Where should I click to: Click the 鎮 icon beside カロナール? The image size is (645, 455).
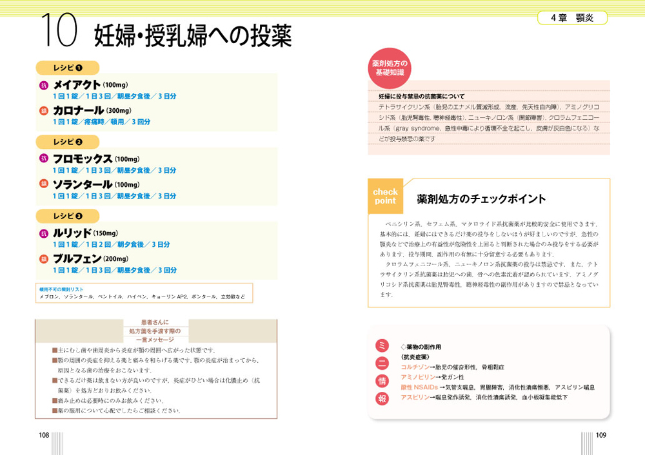[44, 111]
